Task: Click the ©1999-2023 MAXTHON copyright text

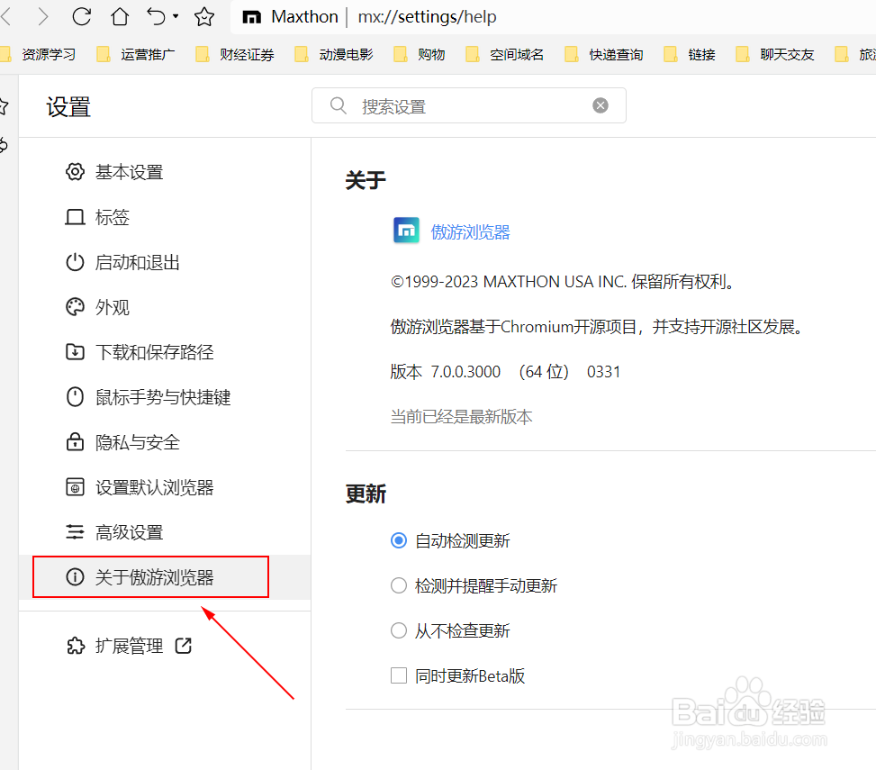Action: coord(562,282)
